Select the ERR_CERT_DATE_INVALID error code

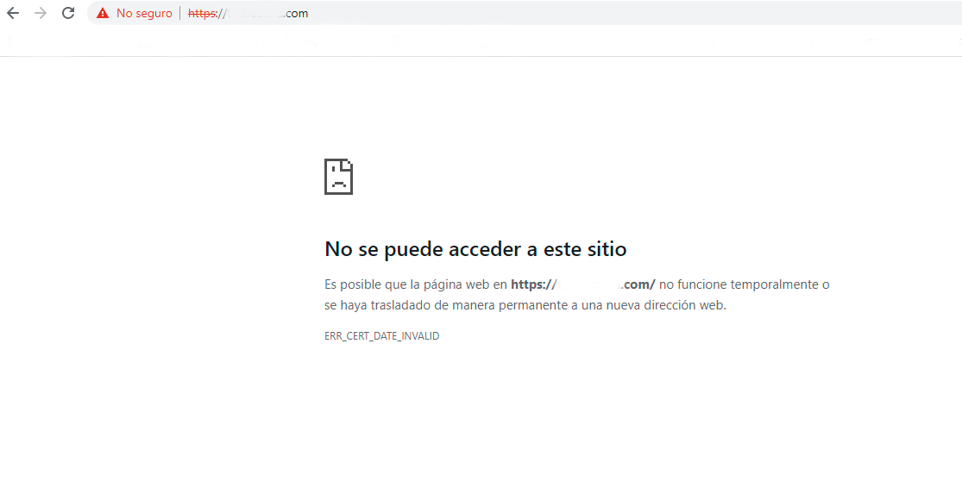(x=381, y=335)
